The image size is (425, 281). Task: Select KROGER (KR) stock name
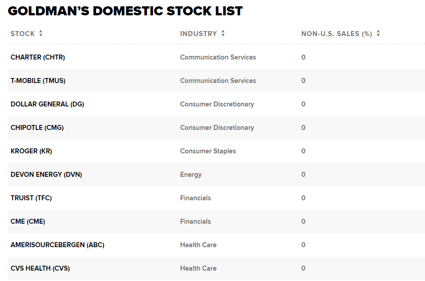pos(31,151)
